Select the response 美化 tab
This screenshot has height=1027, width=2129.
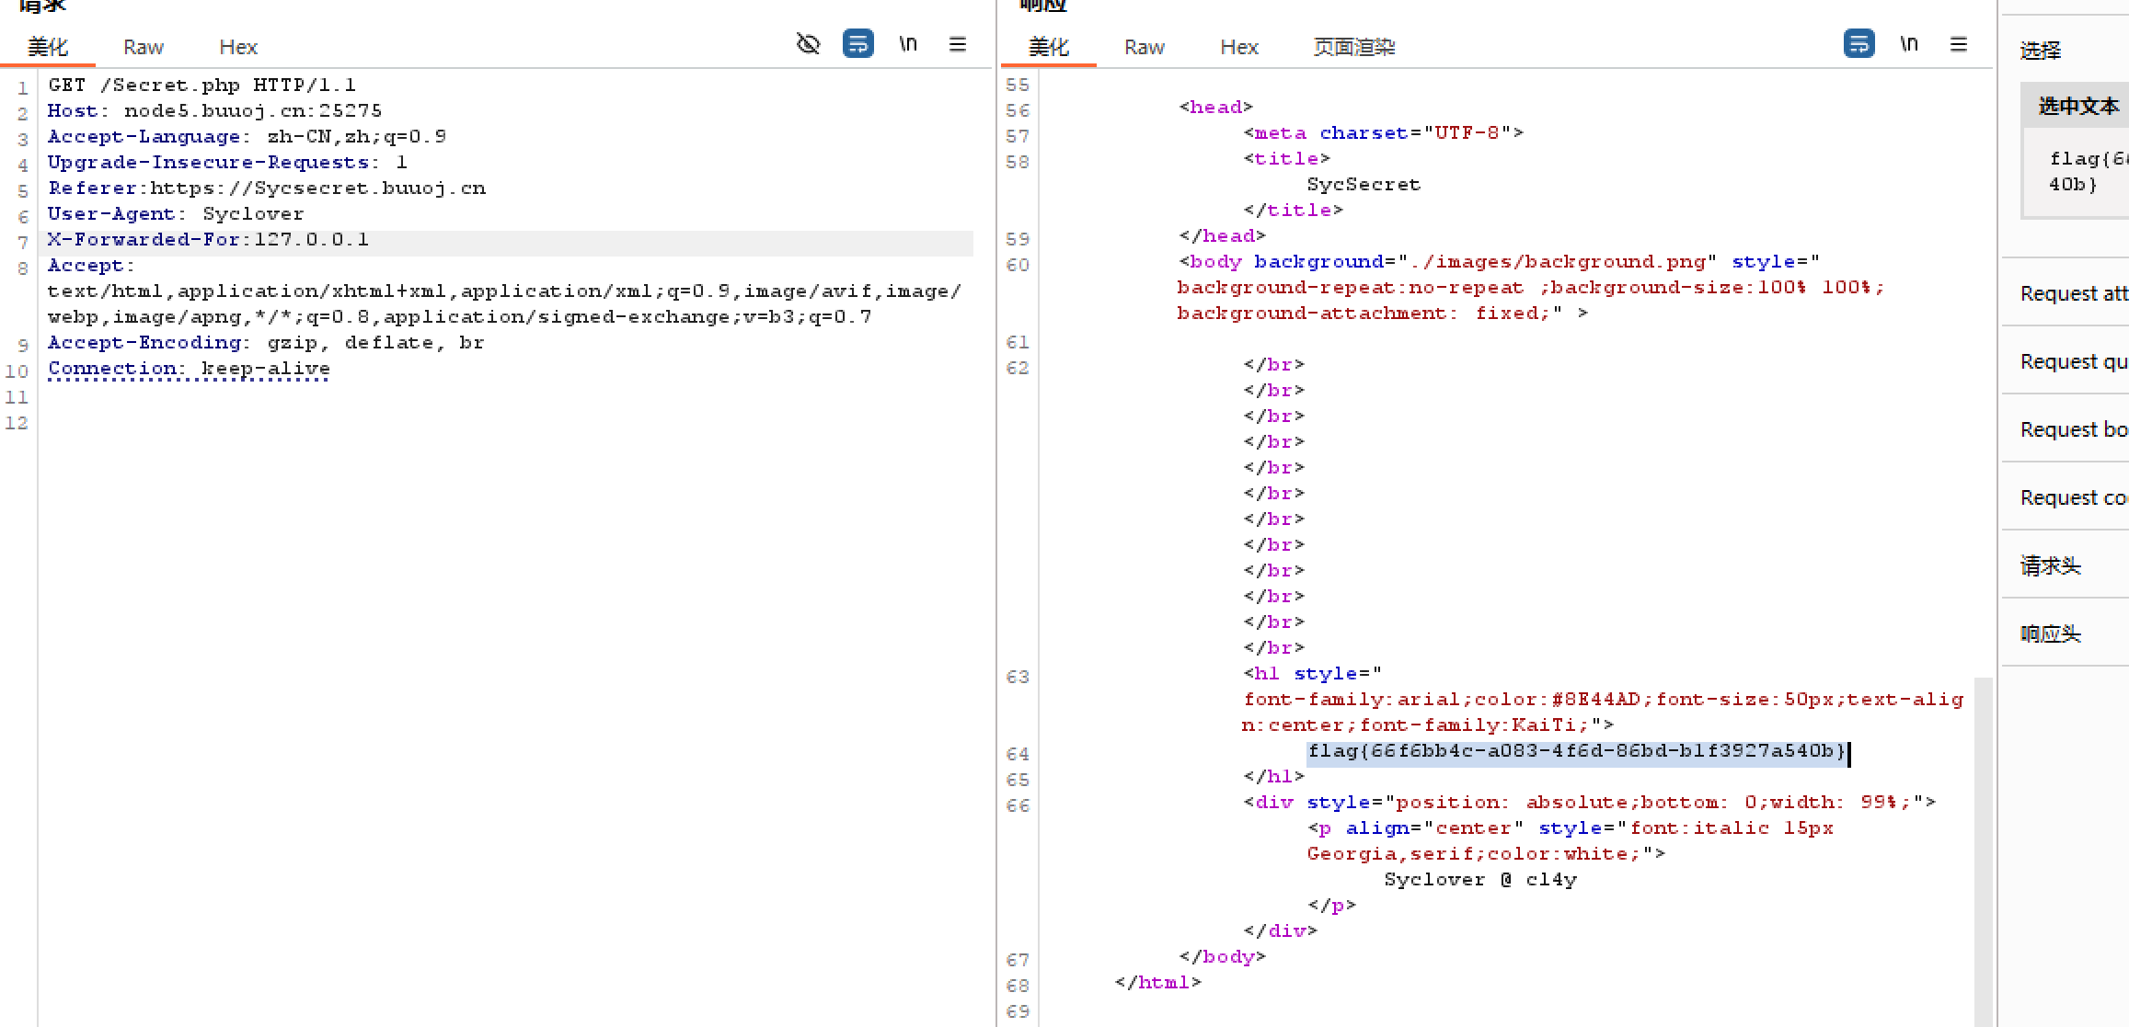[1049, 47]
